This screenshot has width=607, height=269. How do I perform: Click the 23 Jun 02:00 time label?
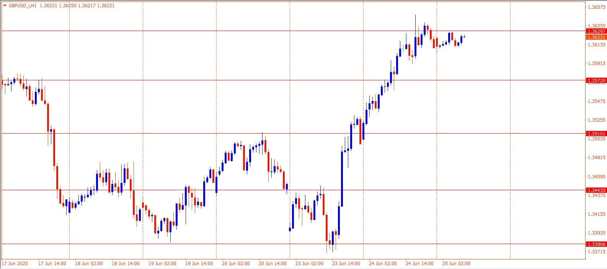tap(309, 264)
